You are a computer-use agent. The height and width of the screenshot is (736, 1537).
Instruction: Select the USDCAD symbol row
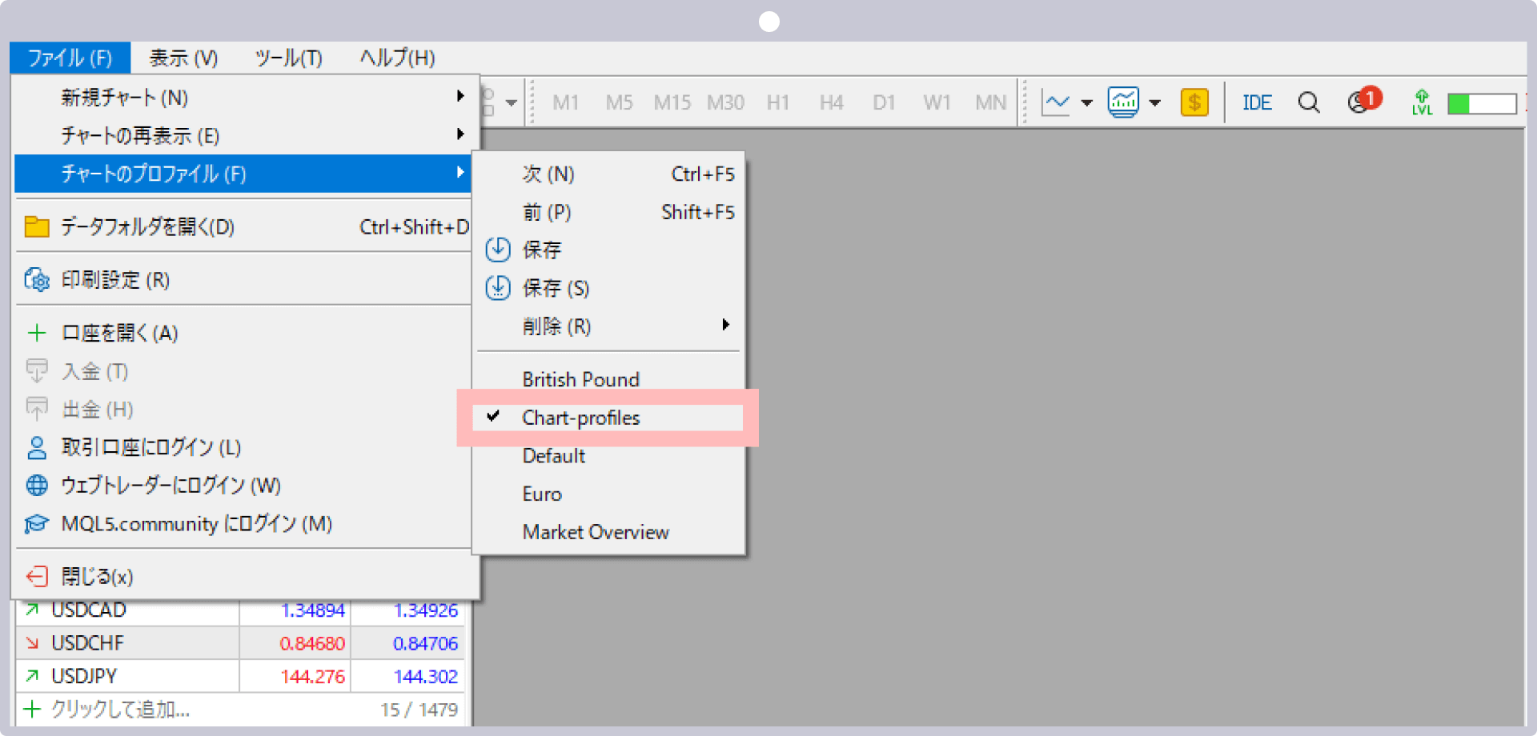(x=240, y=610)
